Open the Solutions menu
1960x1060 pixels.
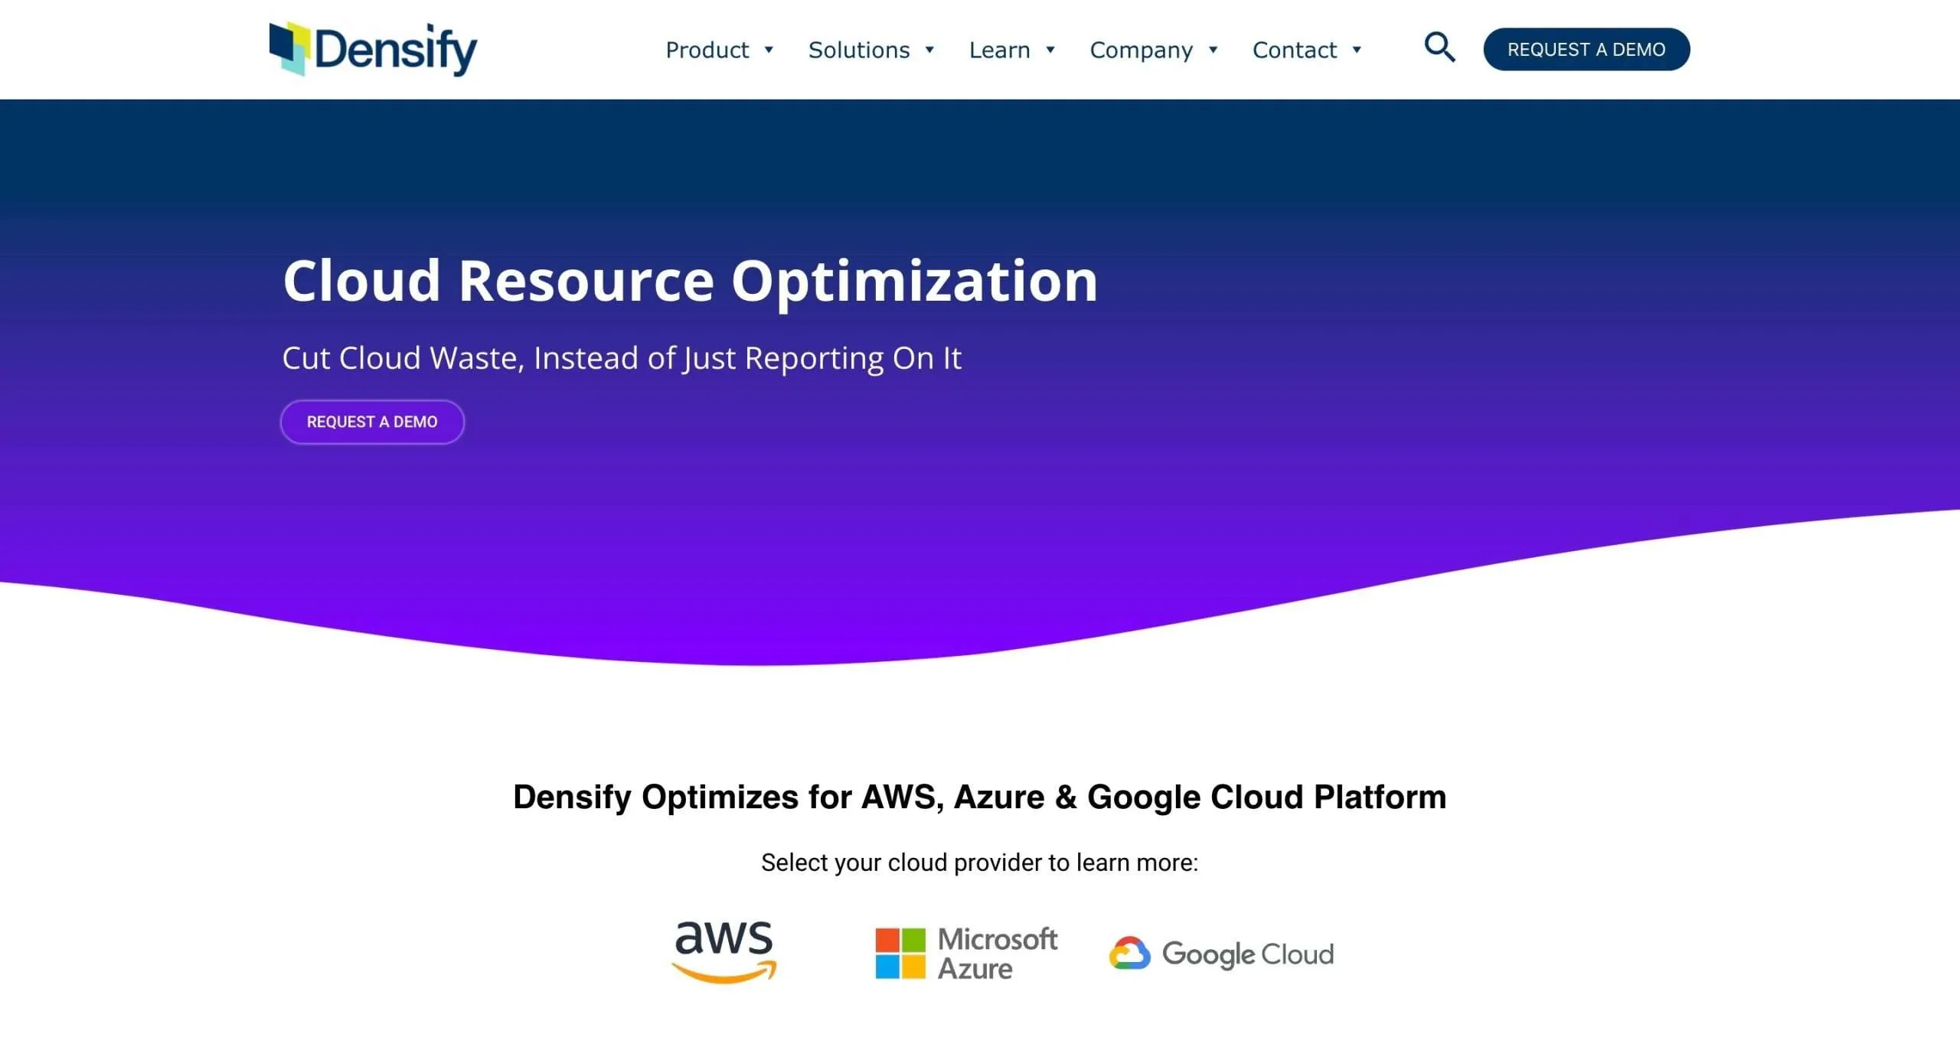click(x=859, y=50)
